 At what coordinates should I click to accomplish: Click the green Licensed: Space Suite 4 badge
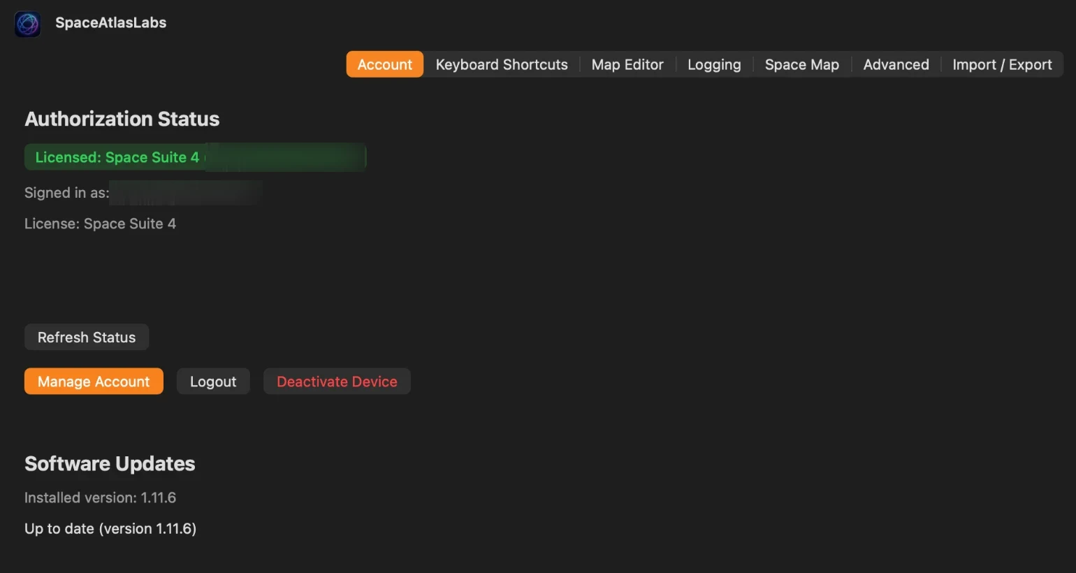[196, 157]
